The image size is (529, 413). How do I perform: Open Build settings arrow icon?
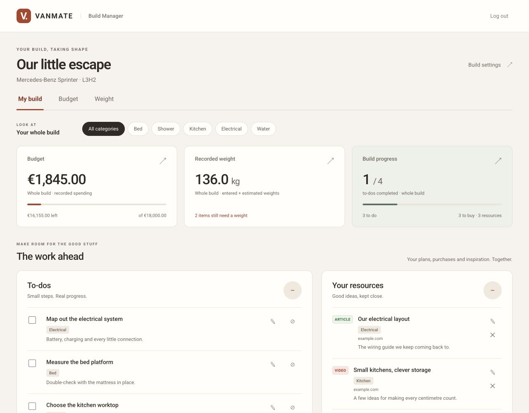510,64
